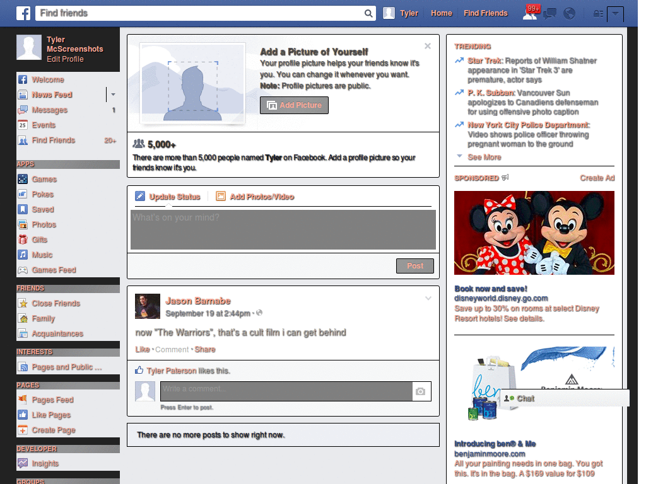
Task: Open the Create Ad link
Action: pos(597,178)
